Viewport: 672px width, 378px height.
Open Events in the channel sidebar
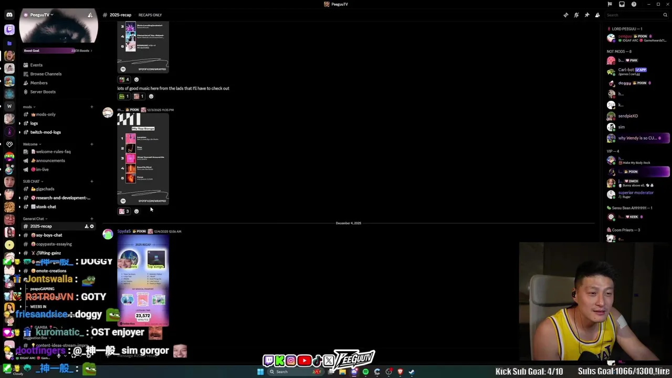(36, 65)
